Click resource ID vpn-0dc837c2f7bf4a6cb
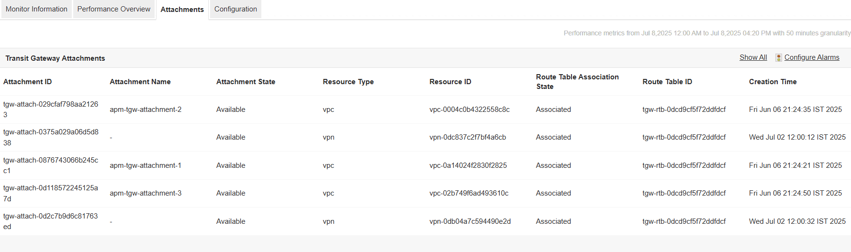The width and height of the screenshot is (851, 252). (x=468, y=137)
